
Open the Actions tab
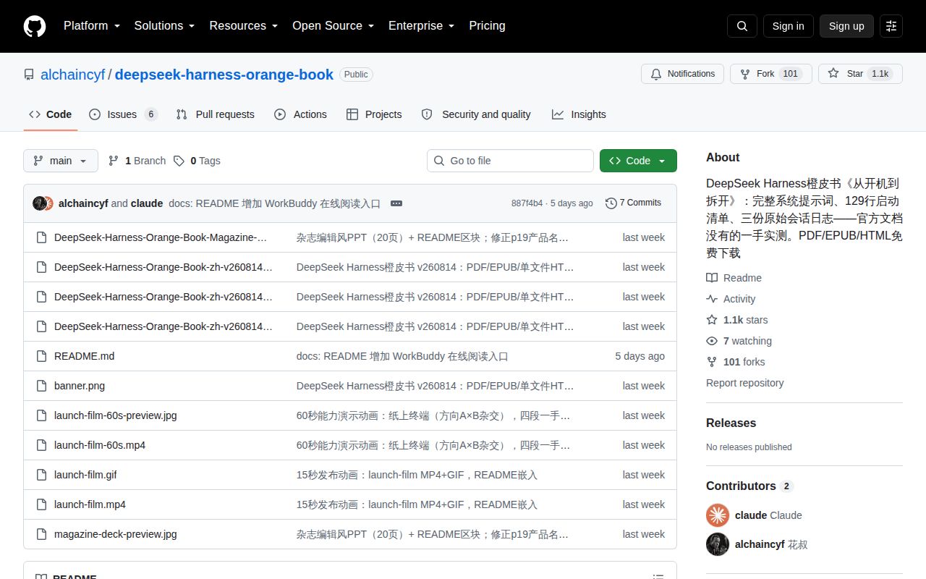tap(301, 114)
